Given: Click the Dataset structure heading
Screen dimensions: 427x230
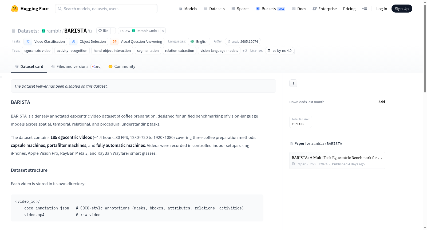Looking at the screenshot, I should click(29, 170).
